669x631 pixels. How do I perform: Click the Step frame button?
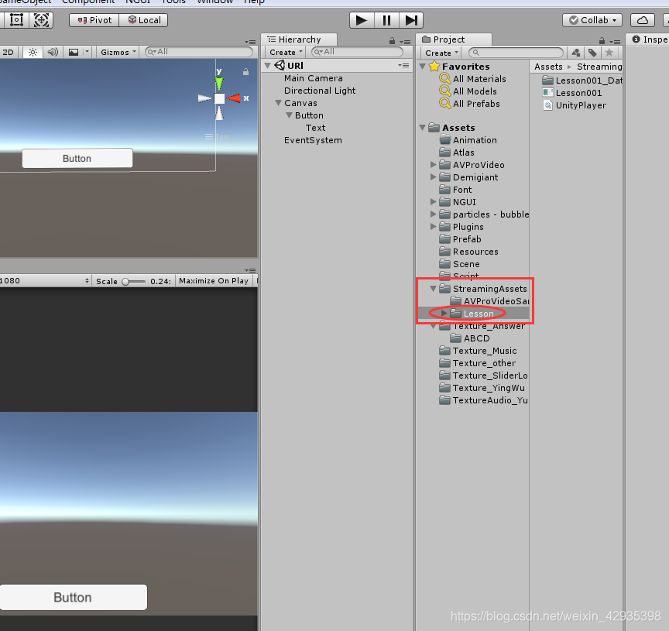tap(411, 20)
